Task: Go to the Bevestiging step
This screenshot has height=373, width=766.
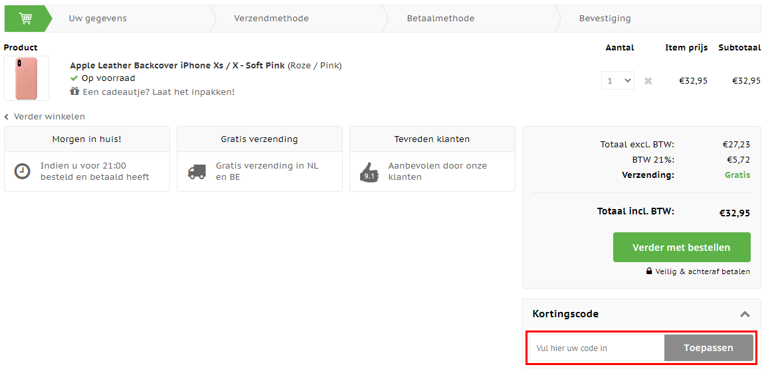Action: [x=605, y=19]
